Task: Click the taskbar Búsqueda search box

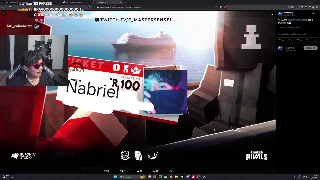Action: (x=133, y=177)
